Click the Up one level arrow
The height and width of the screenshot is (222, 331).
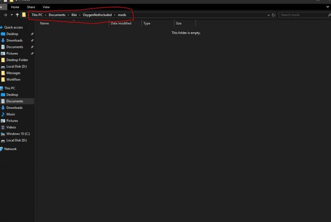(17, 15)
